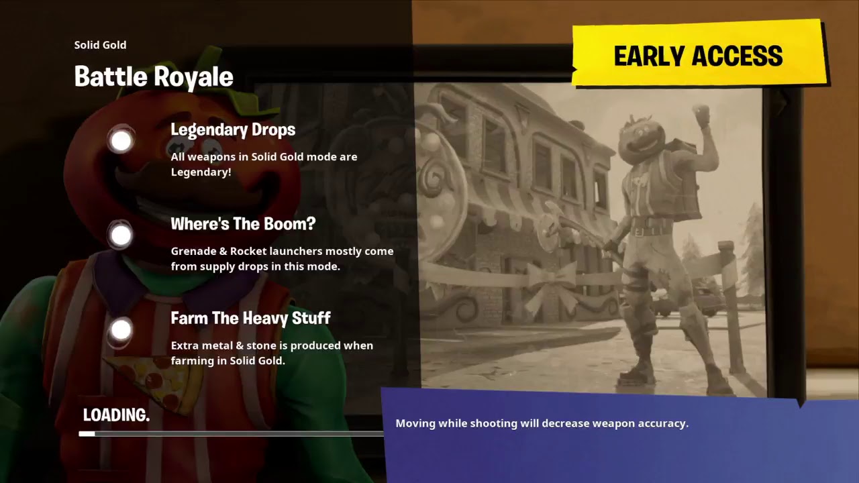Click the 'Where's The Boom?' heading
This screenshot has height=483, width=859.
coord(243,224)
